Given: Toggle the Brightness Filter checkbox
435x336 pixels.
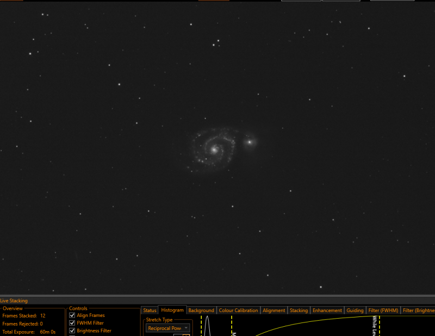Looking at the screenshot, I should (x=72, y=331).
